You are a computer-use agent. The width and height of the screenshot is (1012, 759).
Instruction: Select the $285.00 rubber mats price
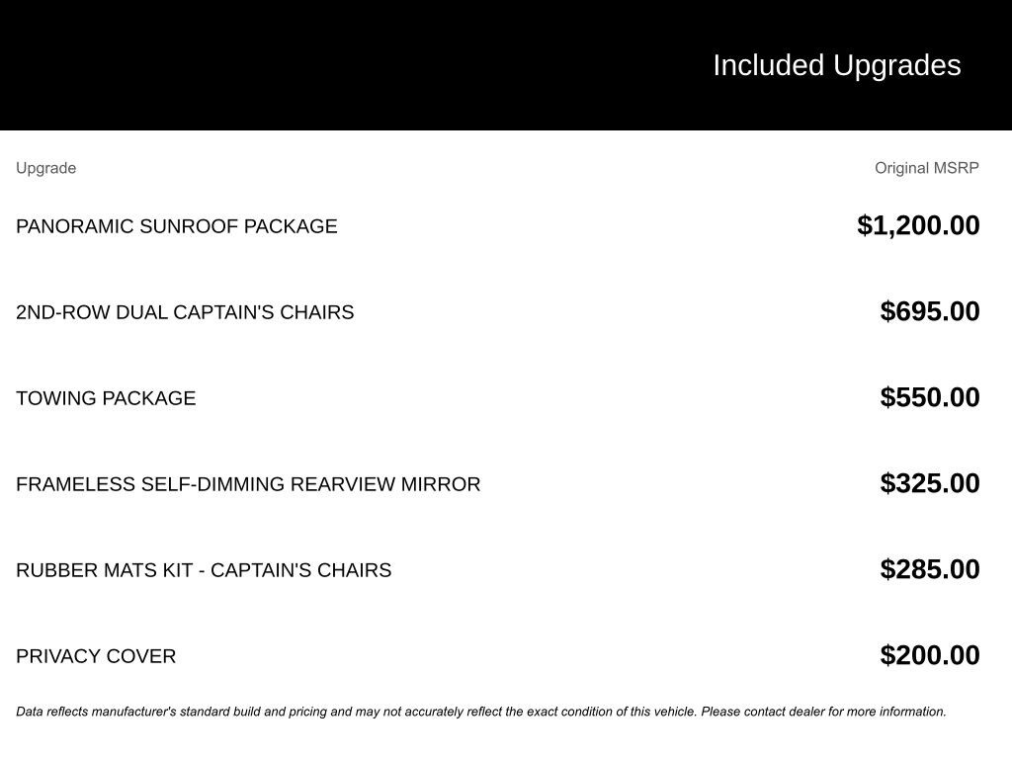click(930, 569)
